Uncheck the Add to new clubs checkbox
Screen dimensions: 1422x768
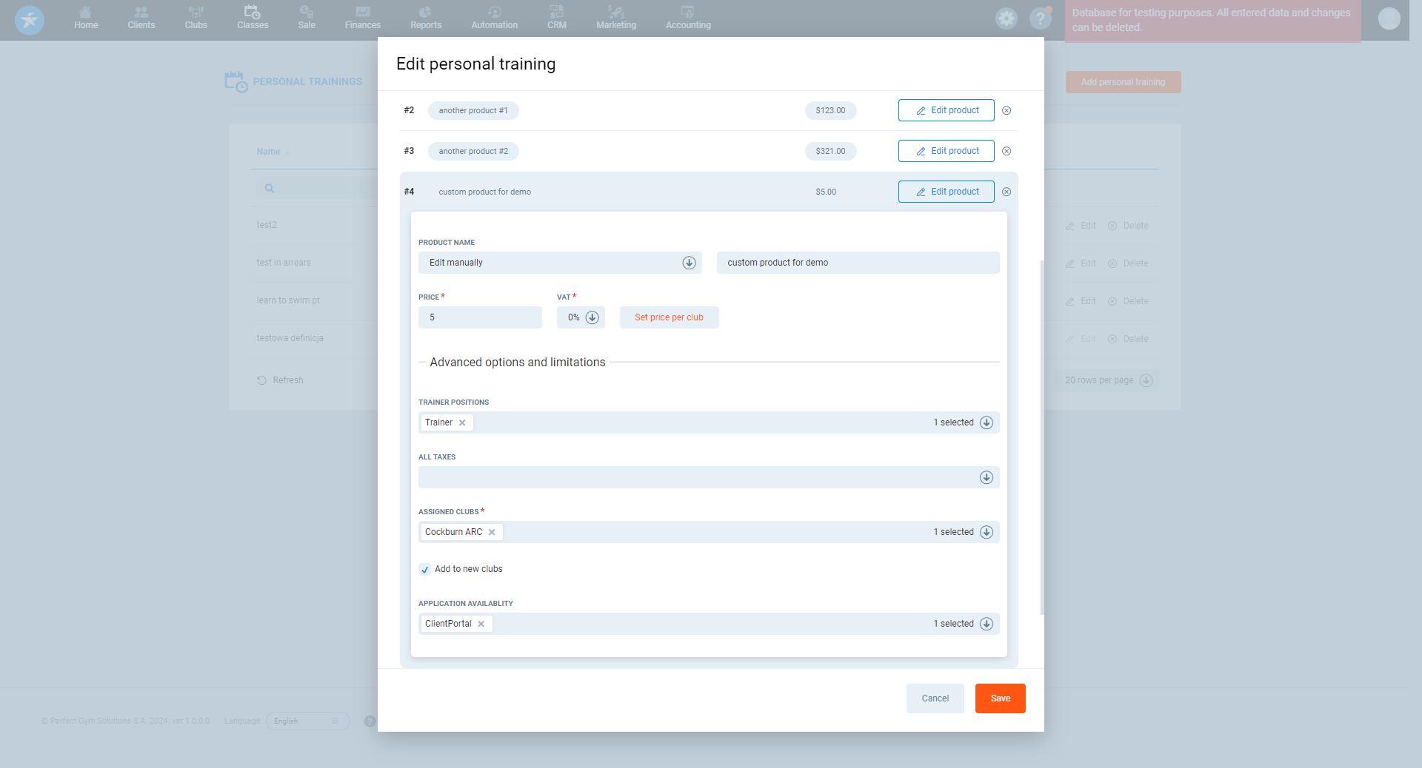[425, 569]
